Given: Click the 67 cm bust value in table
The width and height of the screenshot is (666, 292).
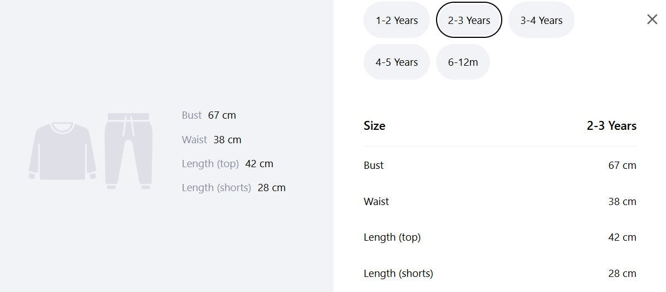Looking at the screenshot, I should click(622, 166).
